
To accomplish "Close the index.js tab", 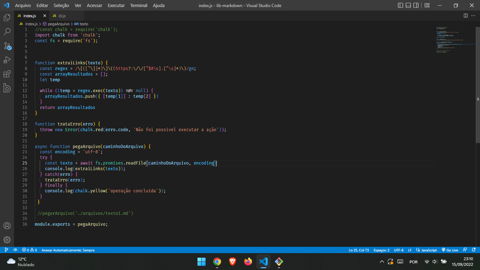I will pyautogui.click(x=45, y=16).
